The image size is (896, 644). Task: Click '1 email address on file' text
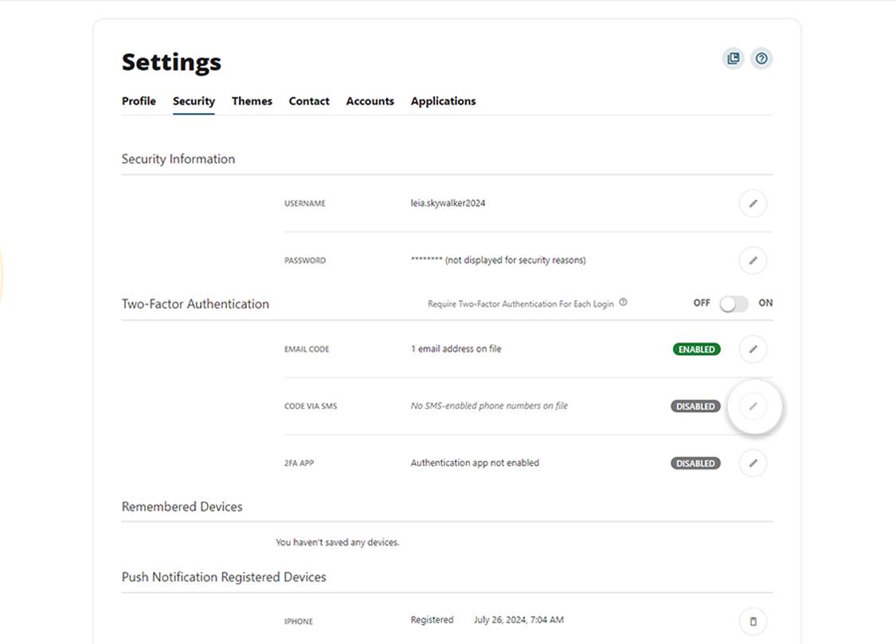point(456,349)
